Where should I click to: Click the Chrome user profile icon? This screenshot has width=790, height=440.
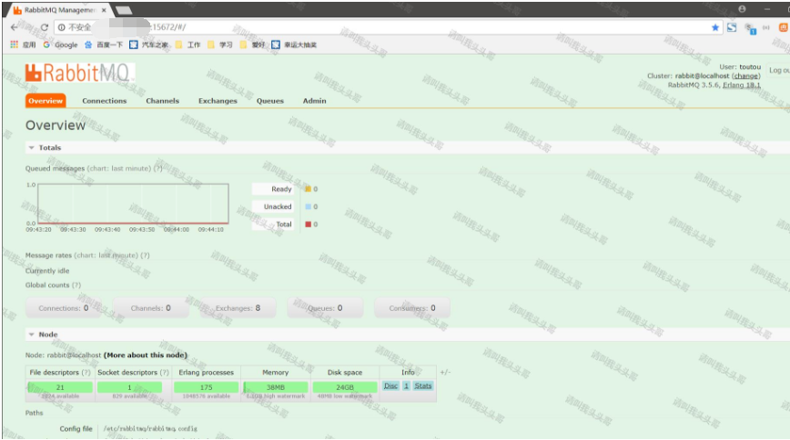point(742,9)
